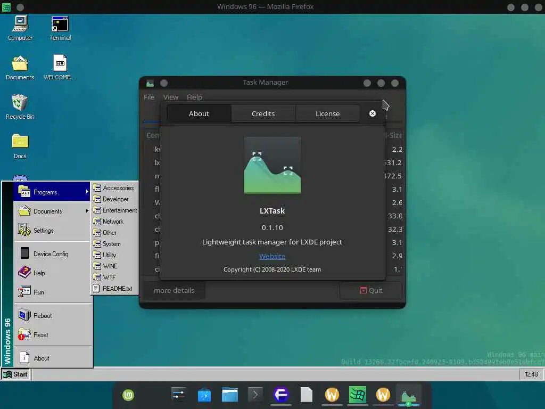Open the Other program folder

115,232
